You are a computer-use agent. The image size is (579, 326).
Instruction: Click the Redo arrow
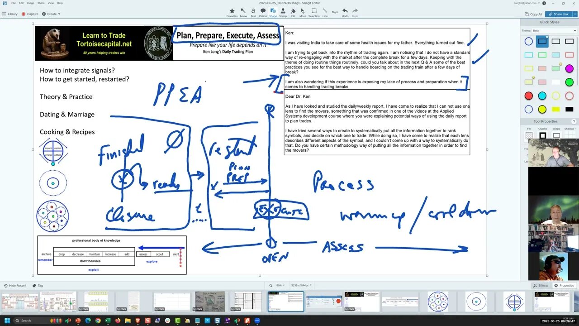coord(355,12)
